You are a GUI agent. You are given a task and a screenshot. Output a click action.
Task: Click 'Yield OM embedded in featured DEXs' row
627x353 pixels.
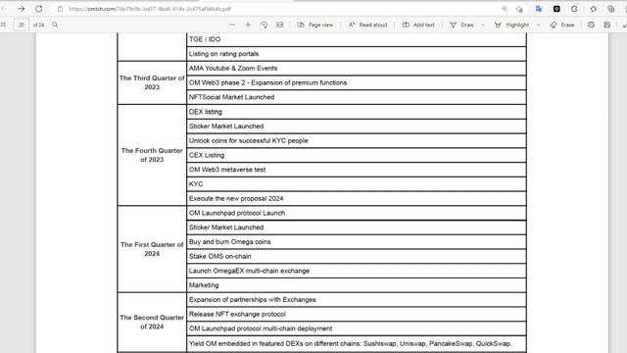coord(357,343)
